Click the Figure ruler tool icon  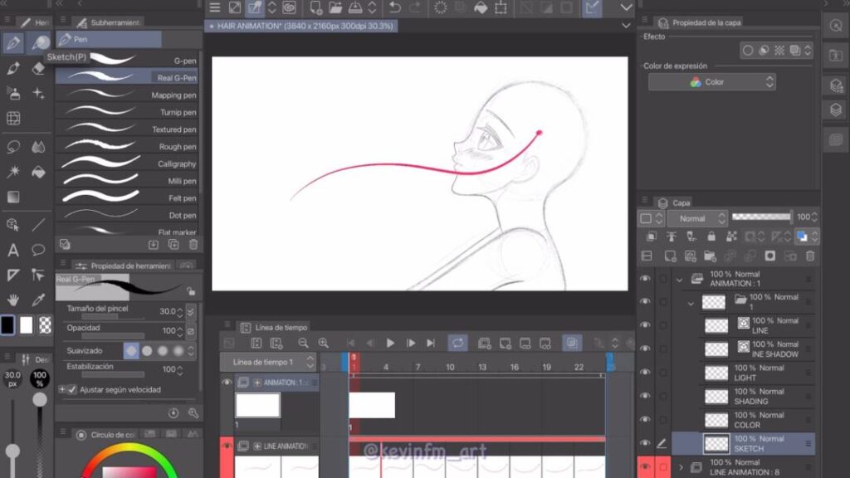pyautogui.click(x=38, y=225)
